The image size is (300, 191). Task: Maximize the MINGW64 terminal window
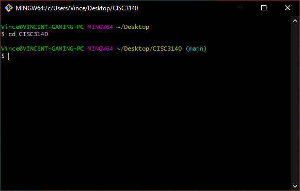(264, 8)
